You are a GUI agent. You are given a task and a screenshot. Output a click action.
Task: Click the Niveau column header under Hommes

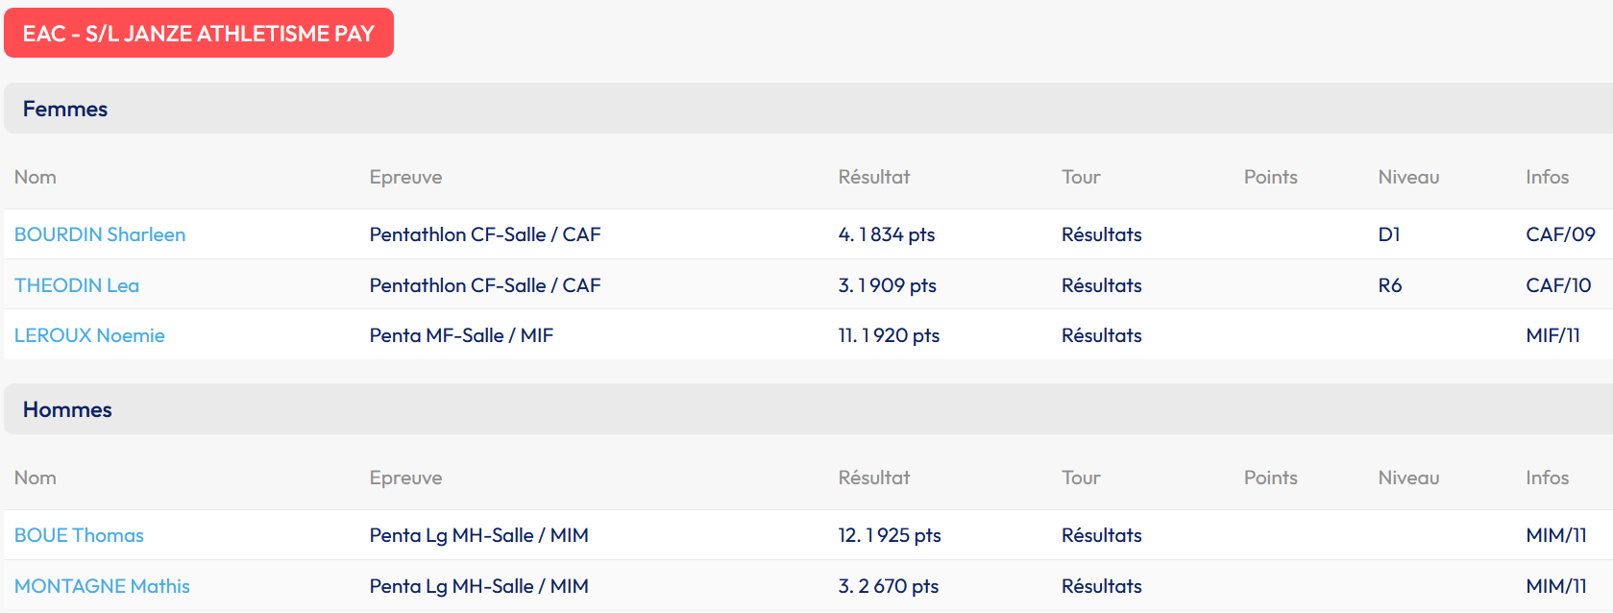click(x=1408, y=478)
